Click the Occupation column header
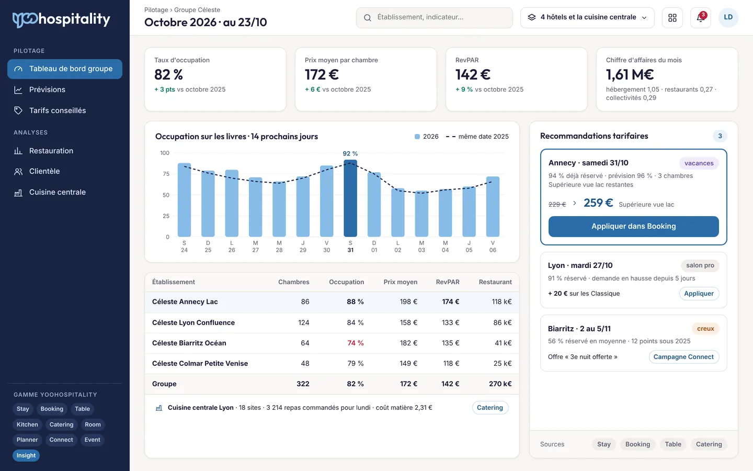The height and width of the screenshot is (471, 753). (346, 282)
